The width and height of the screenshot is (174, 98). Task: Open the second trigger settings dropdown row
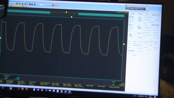click(x=138, y=44)
